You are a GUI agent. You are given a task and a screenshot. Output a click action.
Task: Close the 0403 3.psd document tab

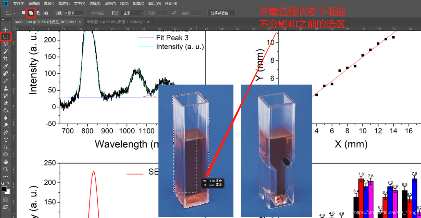[80, 22]
